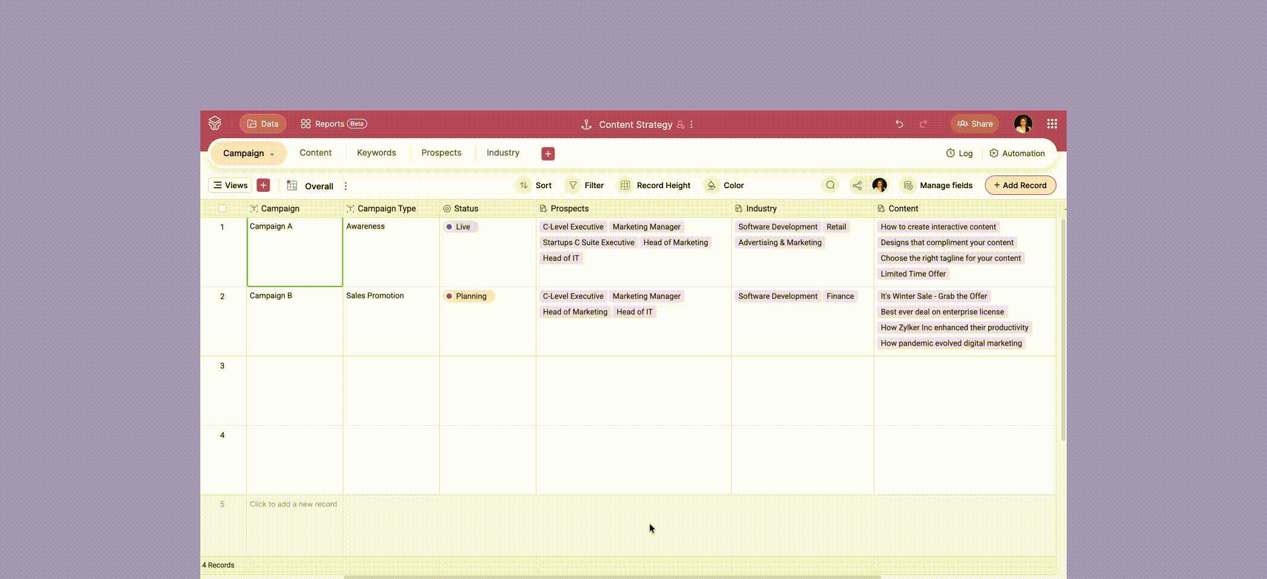Create a new view with the plus icon
Viewport: 1267px width, 579px height.
[263, 185]
